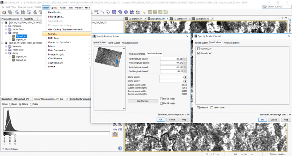Screen dimensions: 292x156
Task: Click the North latitude bound field
Action: point(173,59)
